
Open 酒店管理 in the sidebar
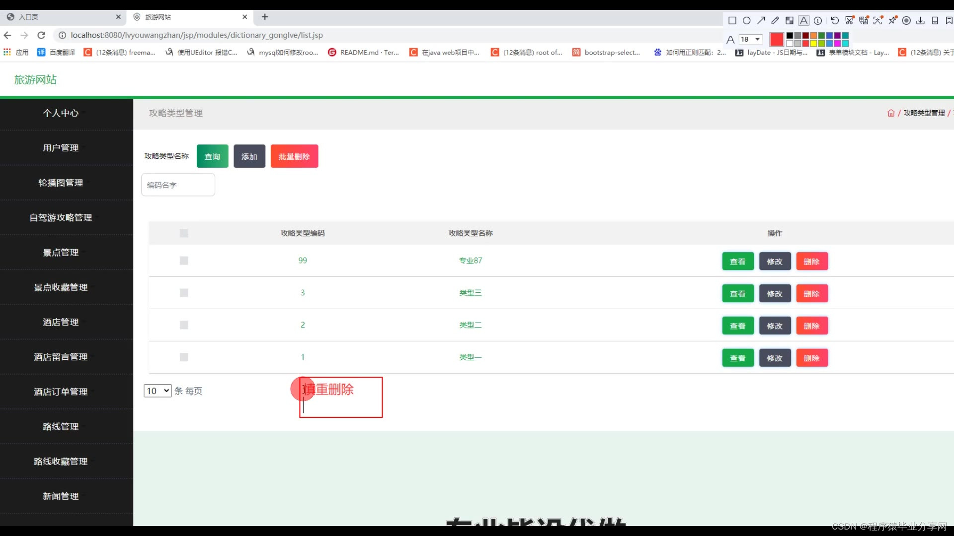click(x=61, y=322)
